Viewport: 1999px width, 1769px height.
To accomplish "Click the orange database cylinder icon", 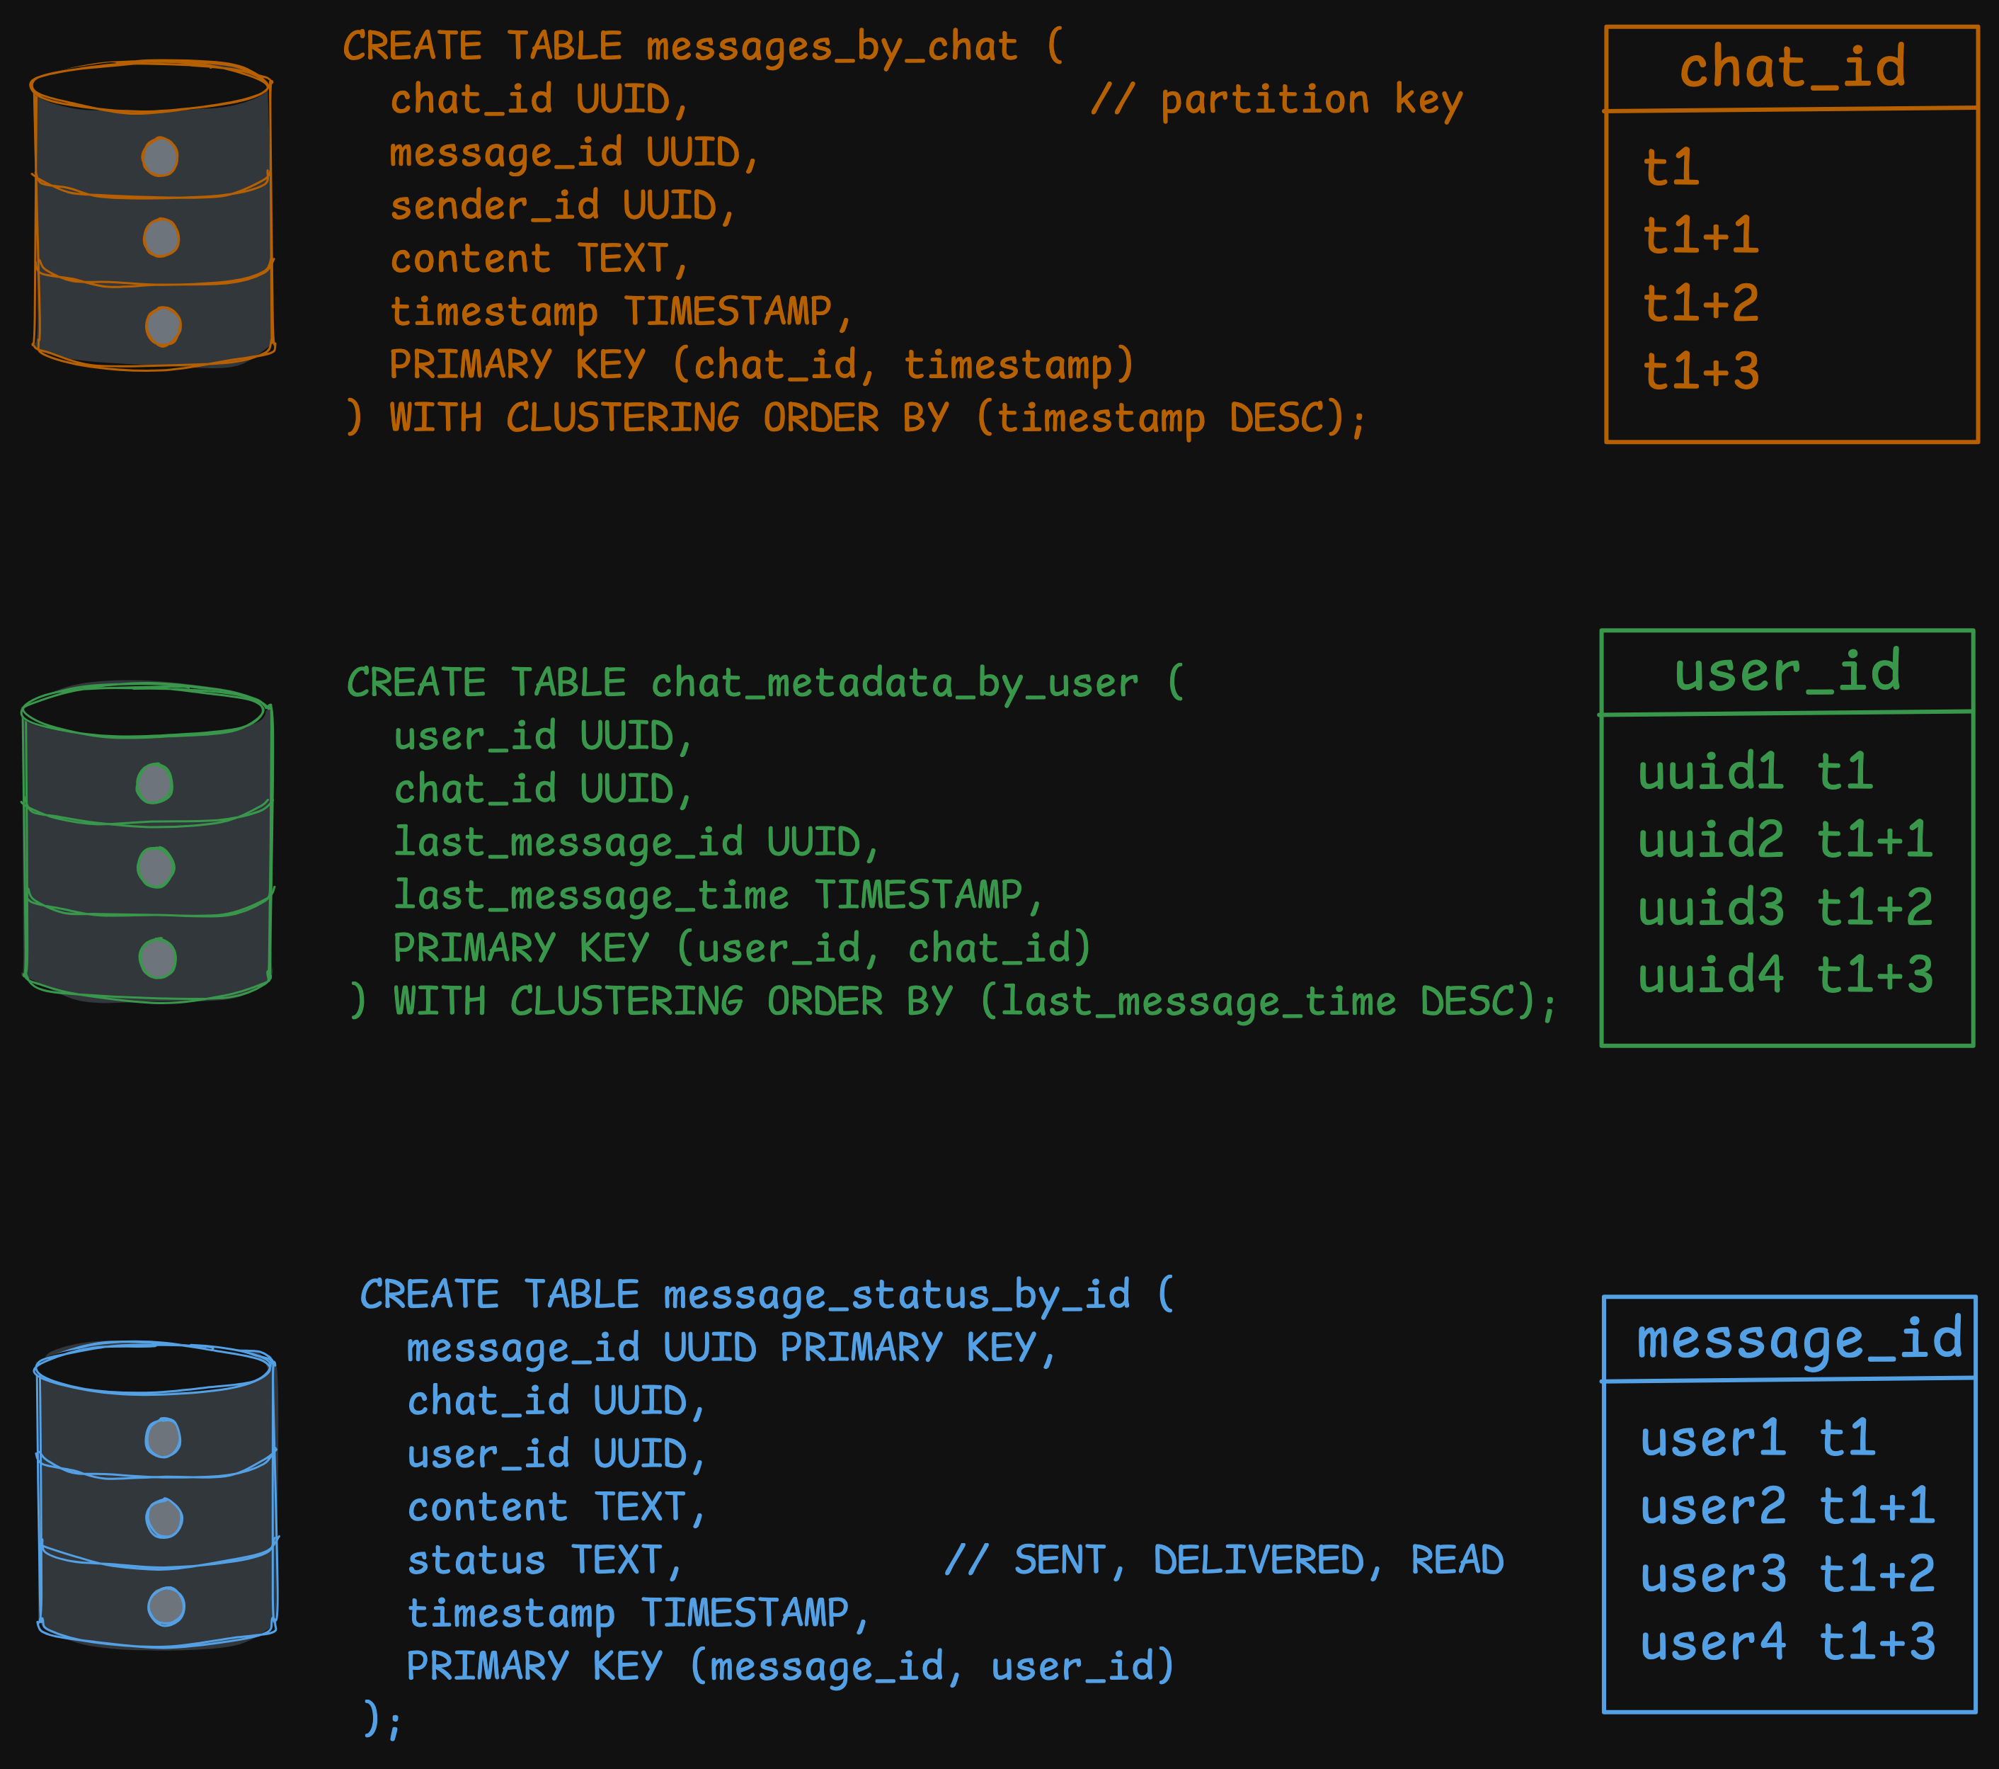I will tap(153, 215).
